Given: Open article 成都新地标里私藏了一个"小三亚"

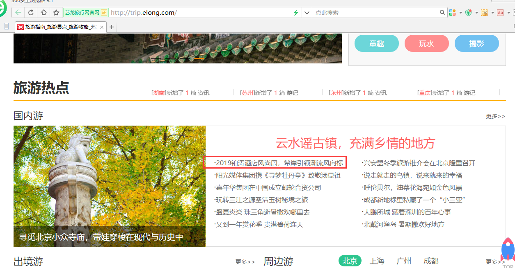Looking at the screenshot, I should coord(413,200).
